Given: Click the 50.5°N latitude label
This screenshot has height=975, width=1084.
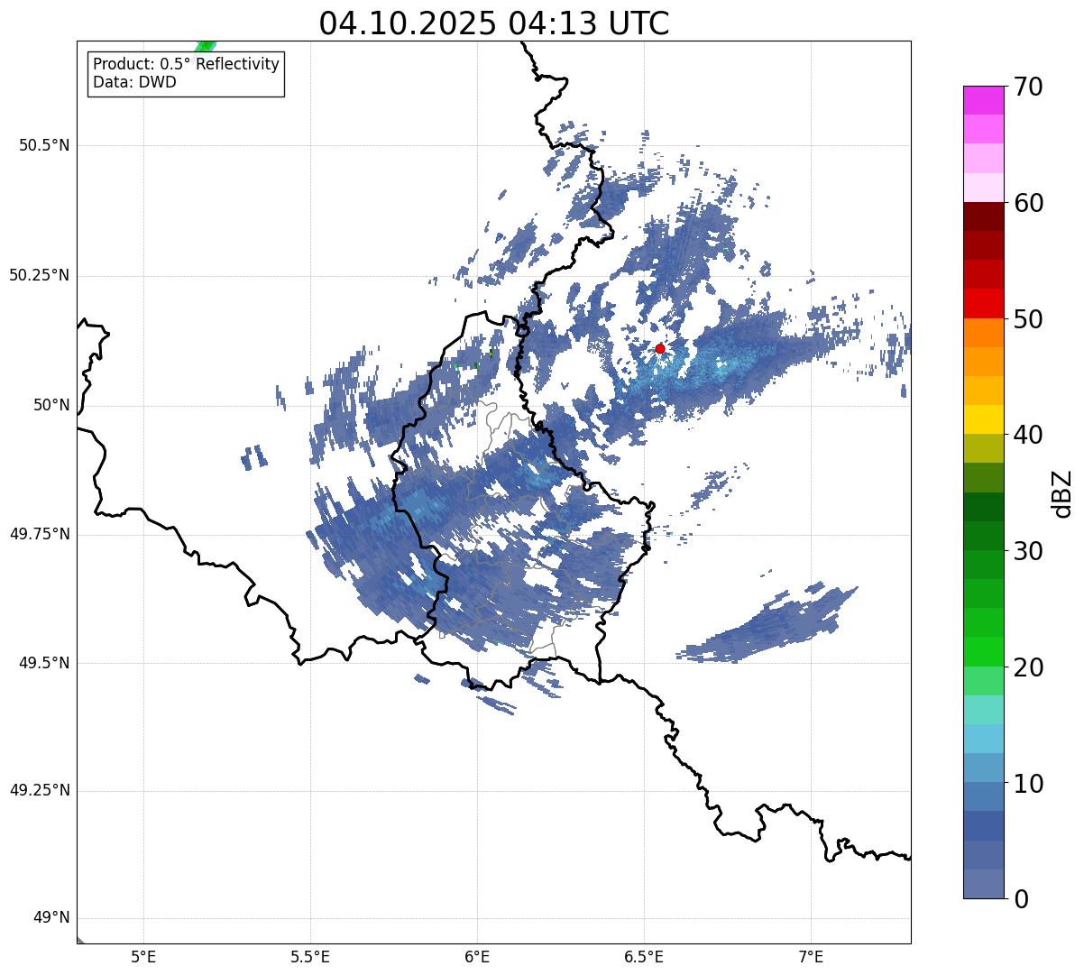Looking at the screenshot, I should (x=45, y=145).
